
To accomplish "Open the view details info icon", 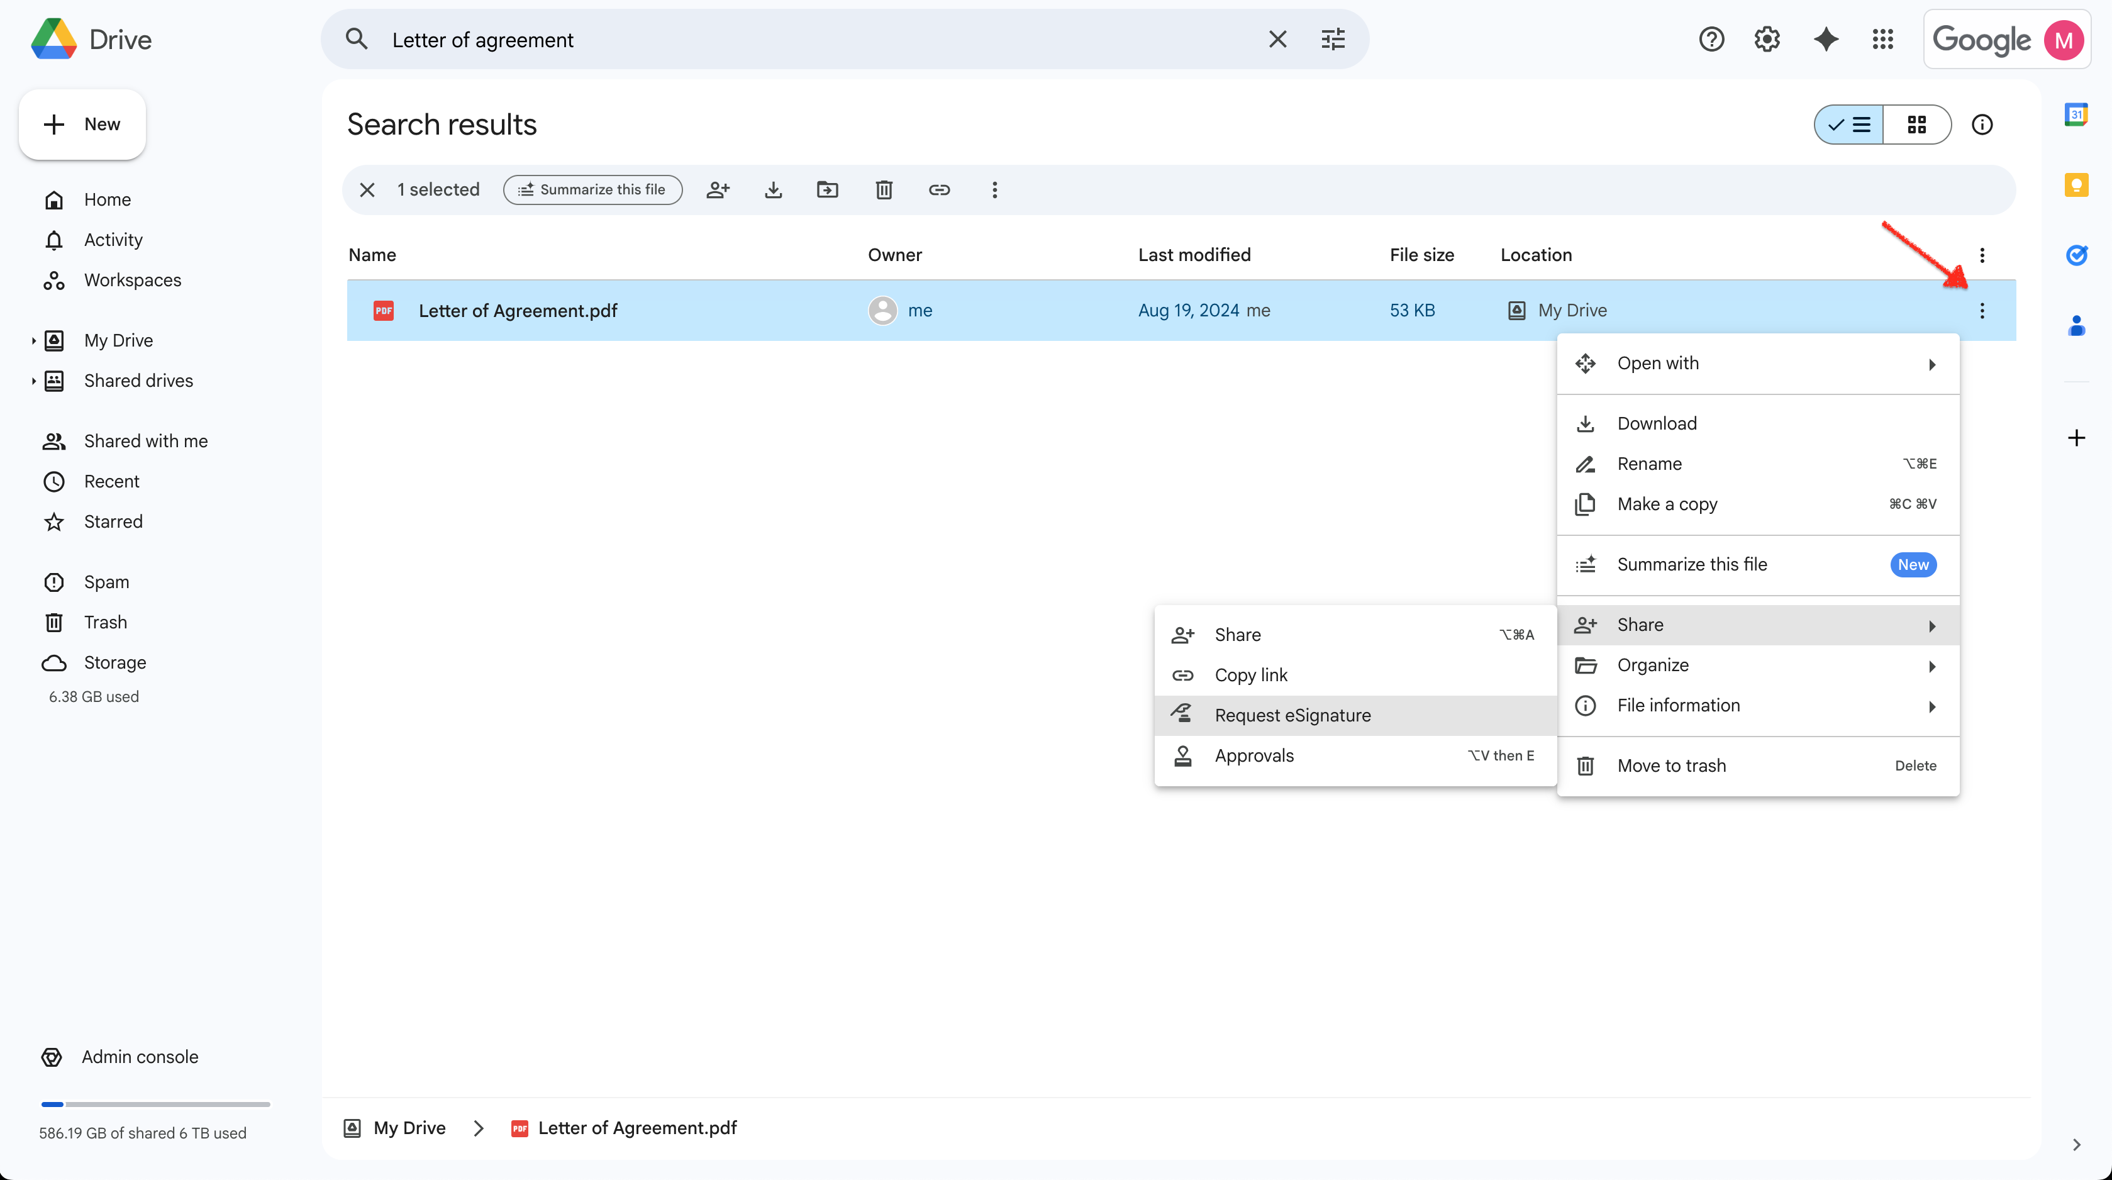I will click(x=1982, y=125).
